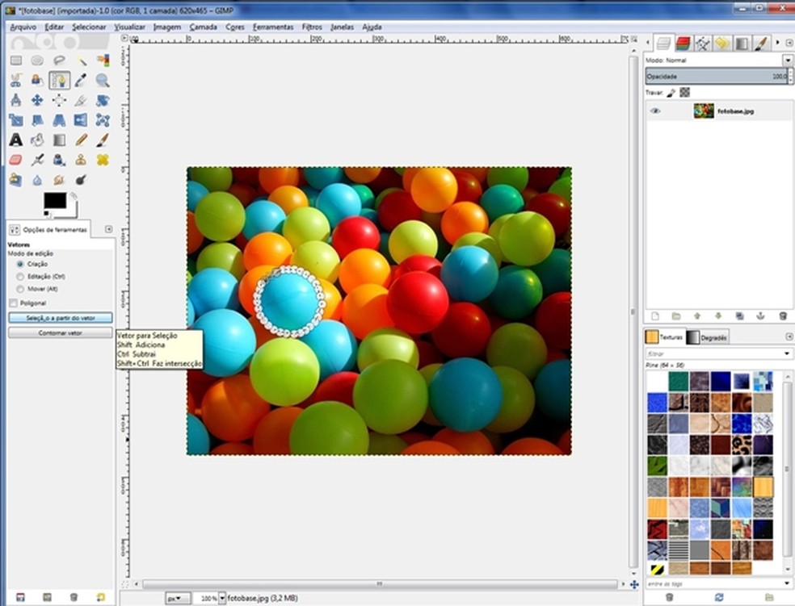Open tool options panel configuration menu
795x606 pixels.
pos(108,229)
